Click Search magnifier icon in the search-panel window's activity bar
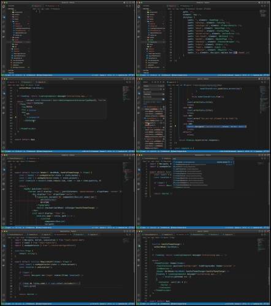The width and height of the screenshot is (271, 306). pos(139,88)
